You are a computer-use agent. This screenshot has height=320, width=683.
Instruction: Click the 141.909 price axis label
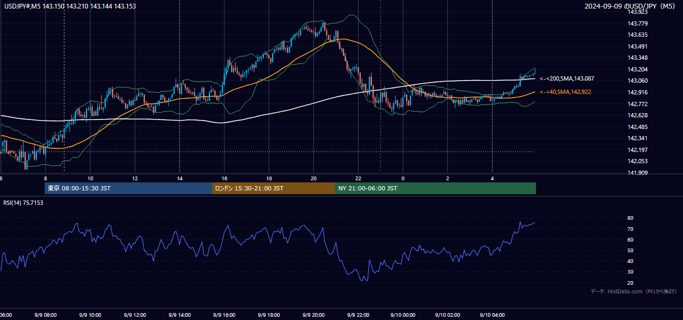(638, 173)
